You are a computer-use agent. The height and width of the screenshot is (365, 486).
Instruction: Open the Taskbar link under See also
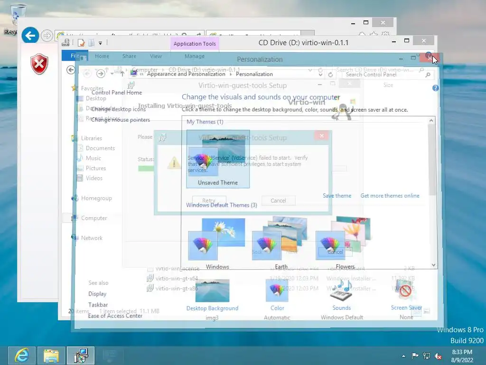click(98, 305)
